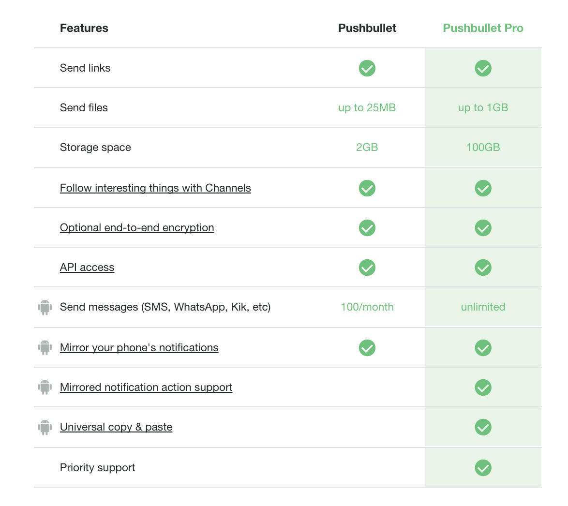
Task: Click the Android icon beside Mirrored notification action
Action: (45, 387)
